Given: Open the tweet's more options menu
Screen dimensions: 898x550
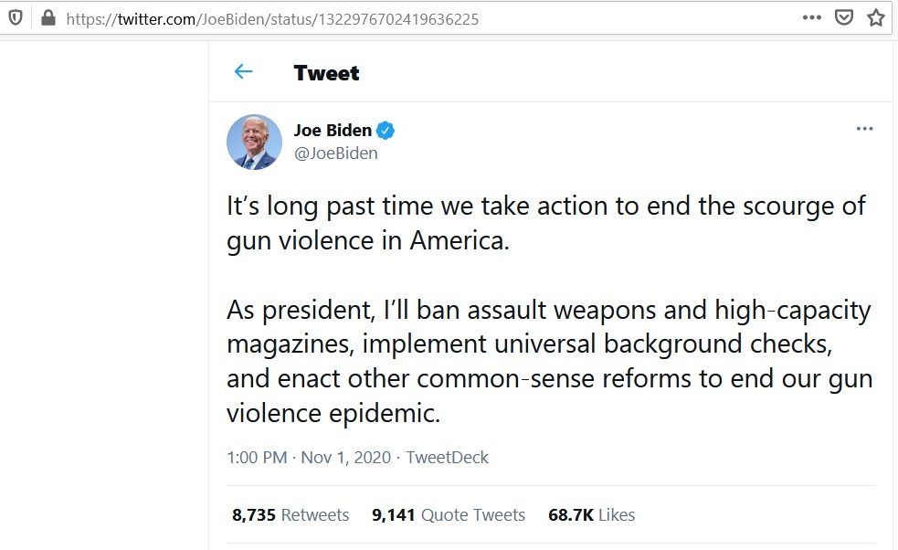Looking at the screenshot, I should pyautogui.click(x=864, y=129).
